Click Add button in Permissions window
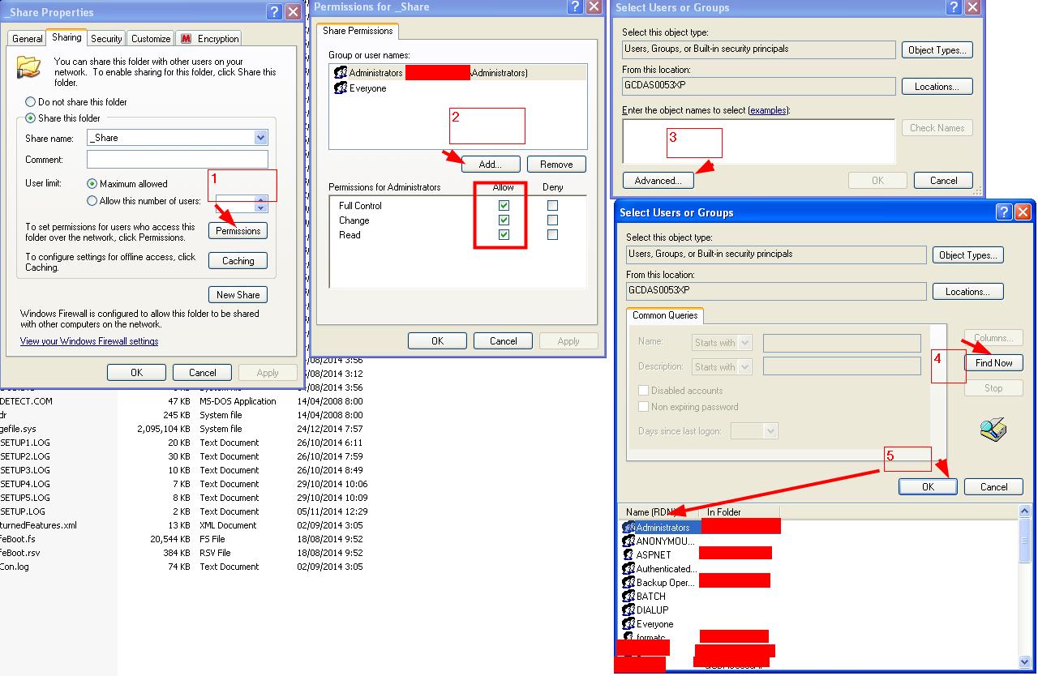 491,165
